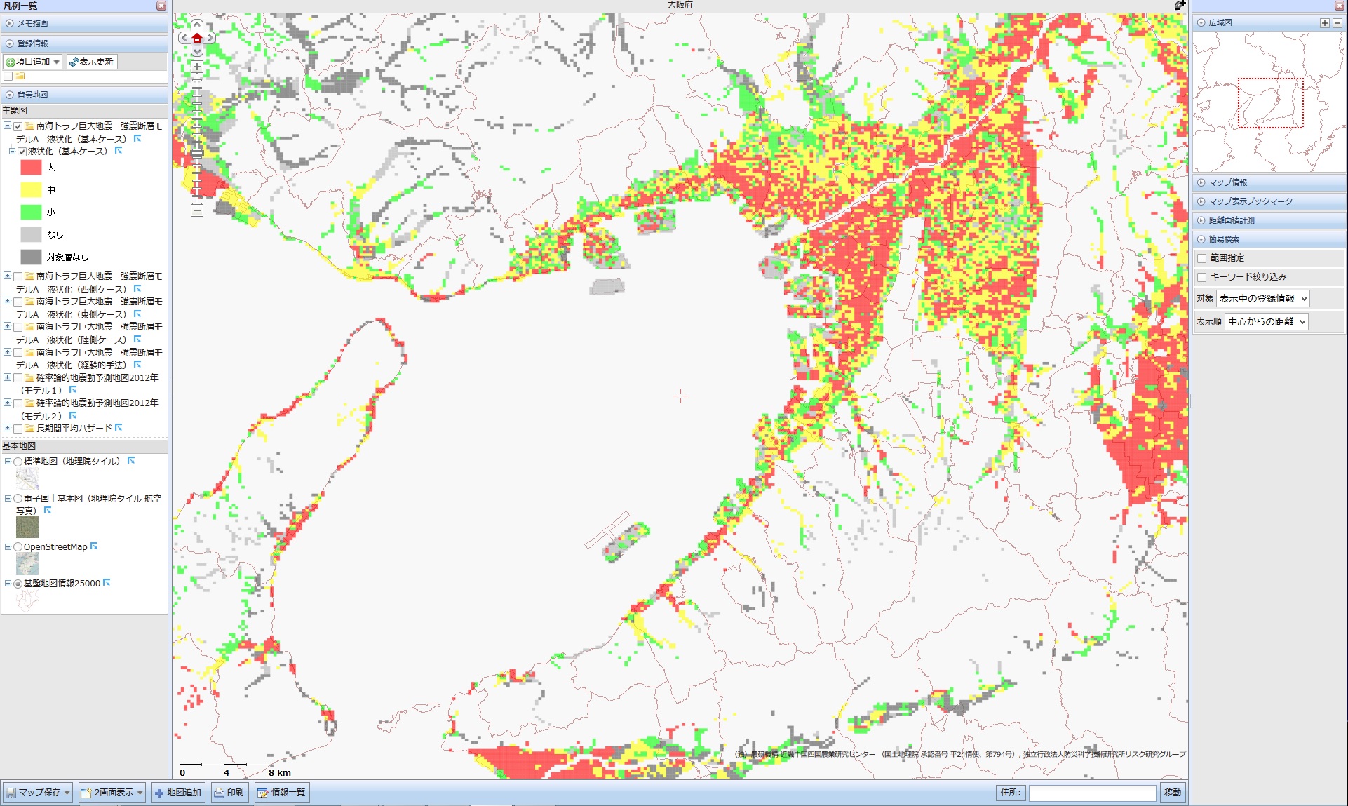Enable the 範囲指定 checkbox
Viewport: 1348px width, 806px height.
click(x=1202, y=258)
